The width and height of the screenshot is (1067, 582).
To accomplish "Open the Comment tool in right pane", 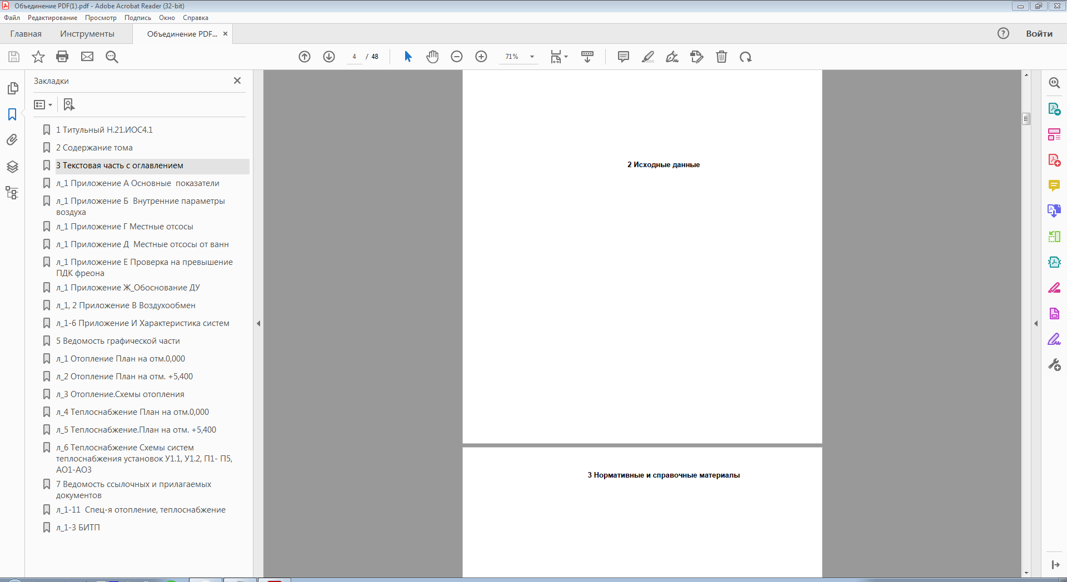I will [x=1054, y=185].
